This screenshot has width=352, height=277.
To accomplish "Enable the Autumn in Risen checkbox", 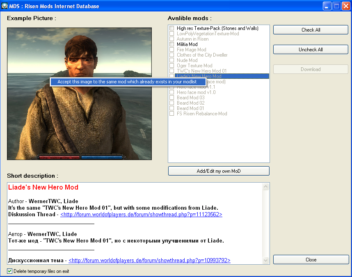I will point(172,39).
